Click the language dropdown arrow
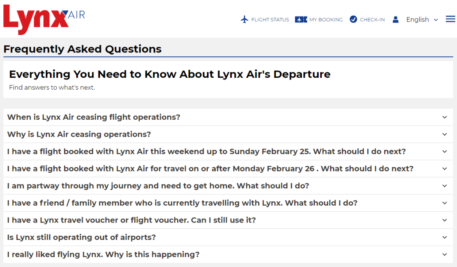 [x=436, y=20]
